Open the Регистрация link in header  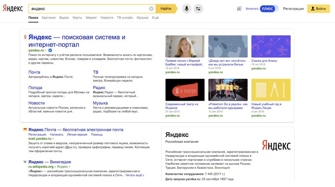[293, 9]
